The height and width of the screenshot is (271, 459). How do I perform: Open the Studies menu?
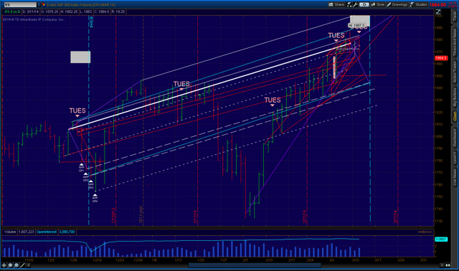(419, 5)
